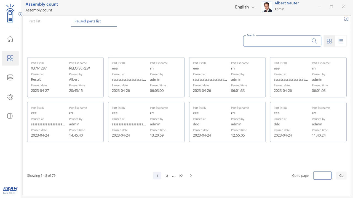353x198 pixels.
Task: Click the fullscreen expand icon top right
Action: 346,19
